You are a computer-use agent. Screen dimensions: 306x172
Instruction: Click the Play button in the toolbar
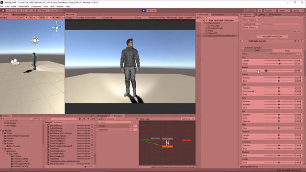point(143,11)
